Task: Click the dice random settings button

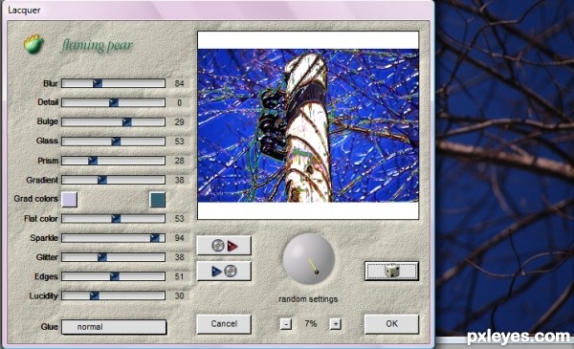Action: coord(391,272)
